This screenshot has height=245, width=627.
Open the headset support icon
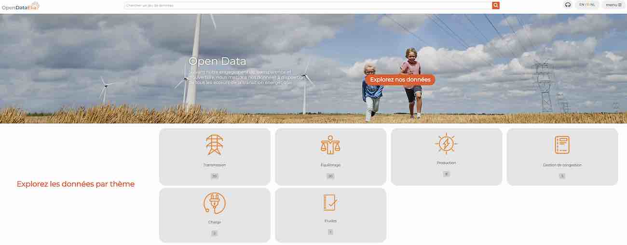568,5
